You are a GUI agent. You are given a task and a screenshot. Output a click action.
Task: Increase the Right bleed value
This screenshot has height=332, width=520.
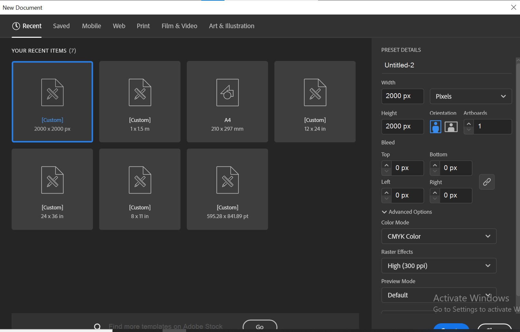coord(435,192)
